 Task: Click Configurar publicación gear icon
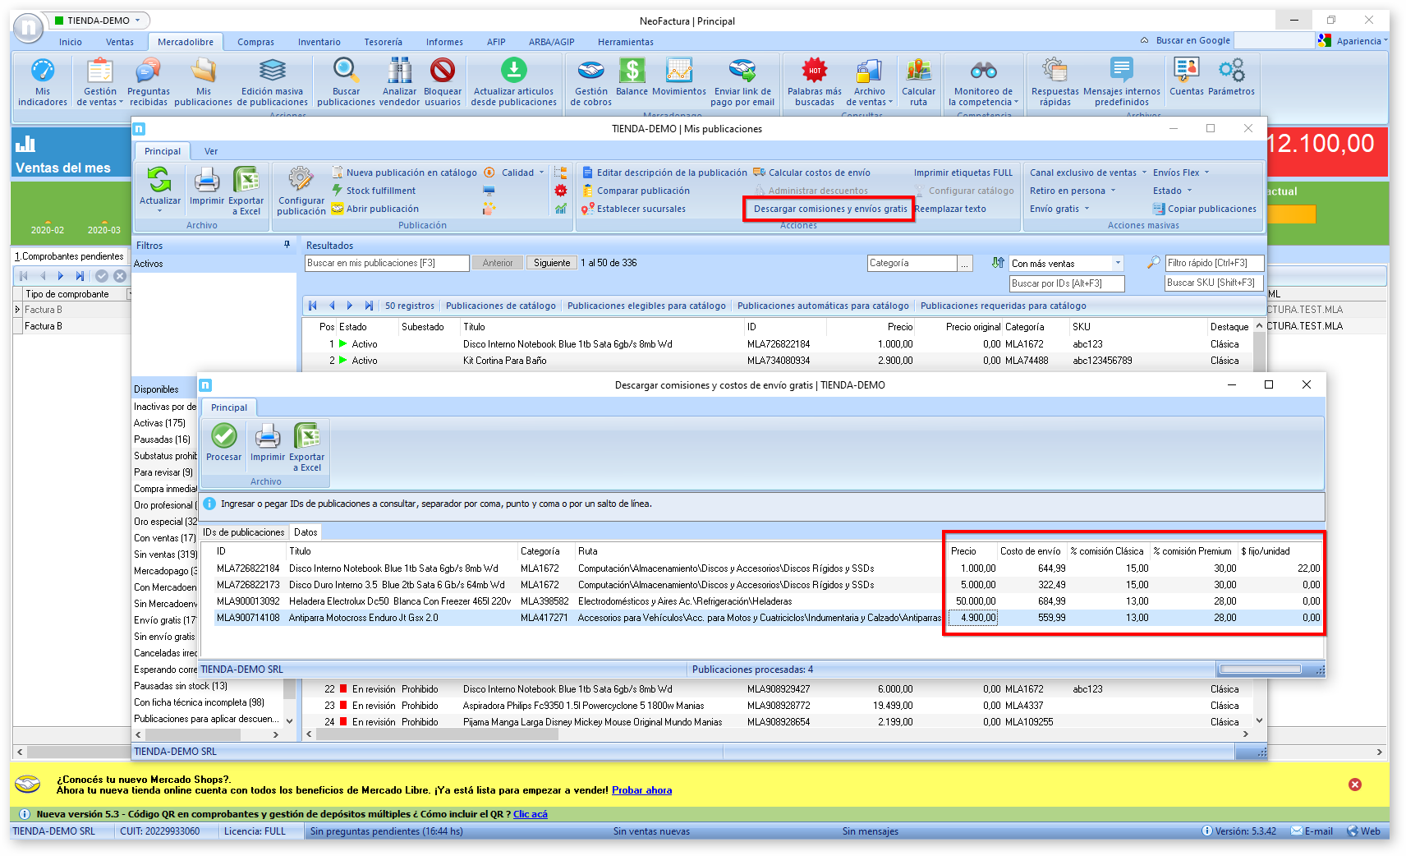coord(301,180)
